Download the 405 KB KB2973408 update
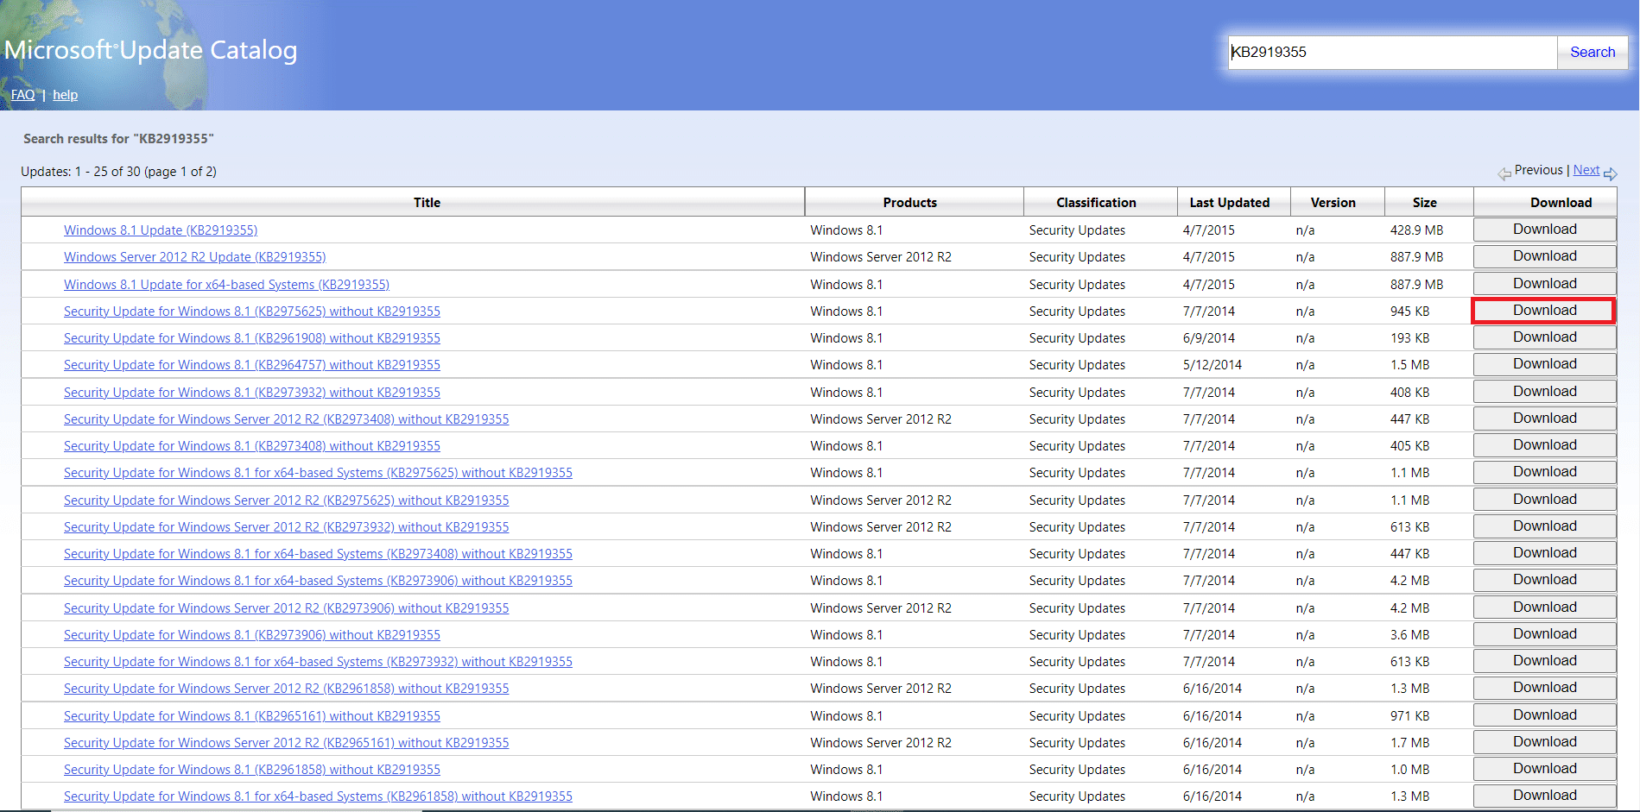The width and height of the screenshot is (1640, 812). click(x=1544, y=445)
